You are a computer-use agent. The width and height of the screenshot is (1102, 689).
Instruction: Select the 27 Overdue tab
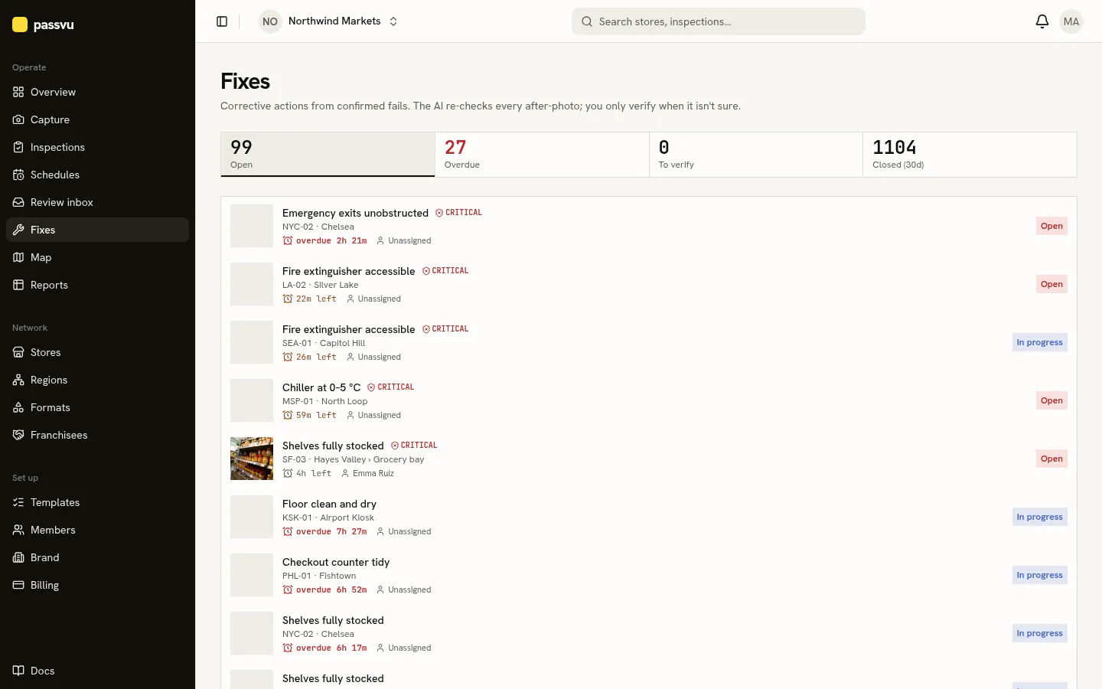coord(542,154)
